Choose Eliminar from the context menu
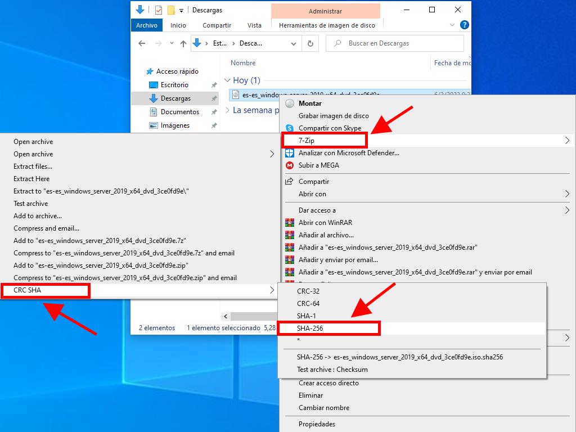 click(427, 395)
